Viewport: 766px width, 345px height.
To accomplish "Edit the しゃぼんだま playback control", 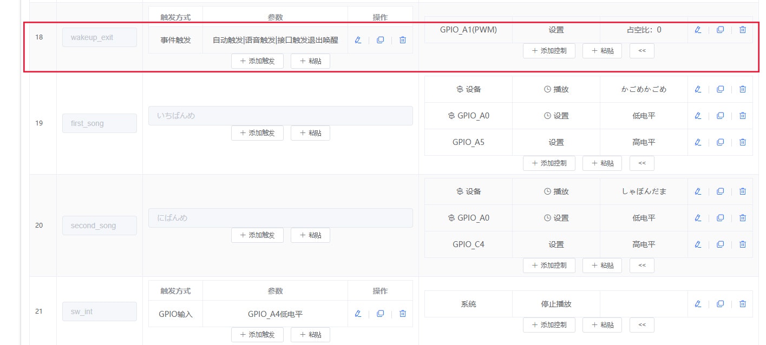I will pyautogui.click(x=698, y=191).
